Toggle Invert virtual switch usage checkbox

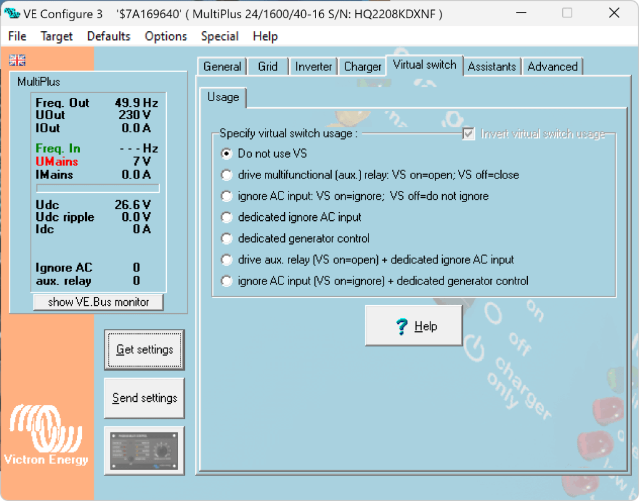pyautogui.click(x=468, y=134)
